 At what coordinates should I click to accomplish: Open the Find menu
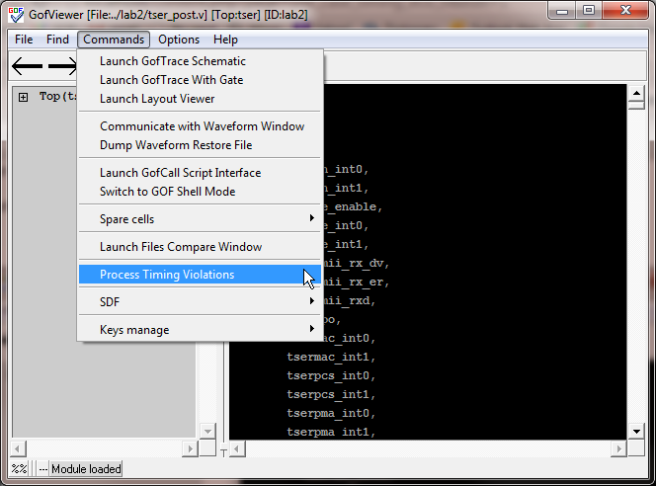(x=57, y=40)
